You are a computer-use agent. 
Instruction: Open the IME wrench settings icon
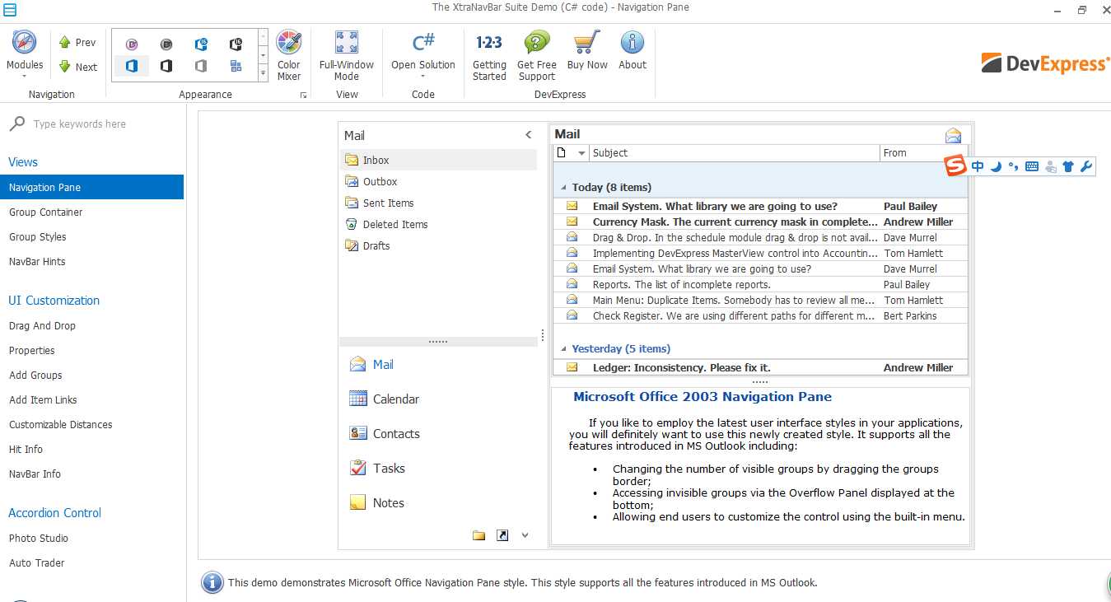(x=1086, y=167)
